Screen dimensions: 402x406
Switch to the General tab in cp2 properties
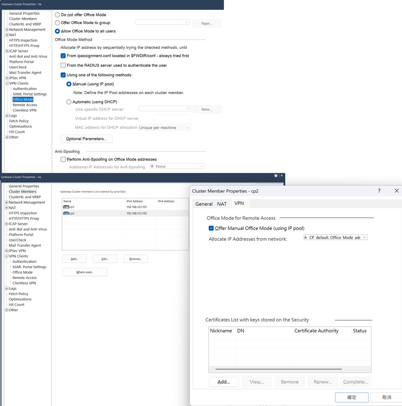204,204
